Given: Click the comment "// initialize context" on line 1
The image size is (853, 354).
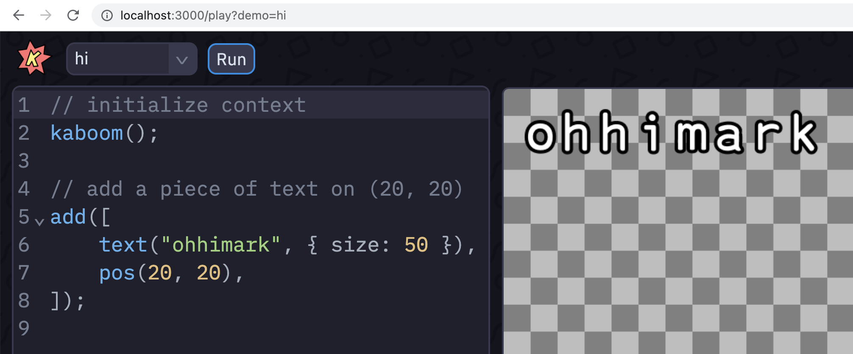Looking at the screenshot, I should click(x=178, y=105).
